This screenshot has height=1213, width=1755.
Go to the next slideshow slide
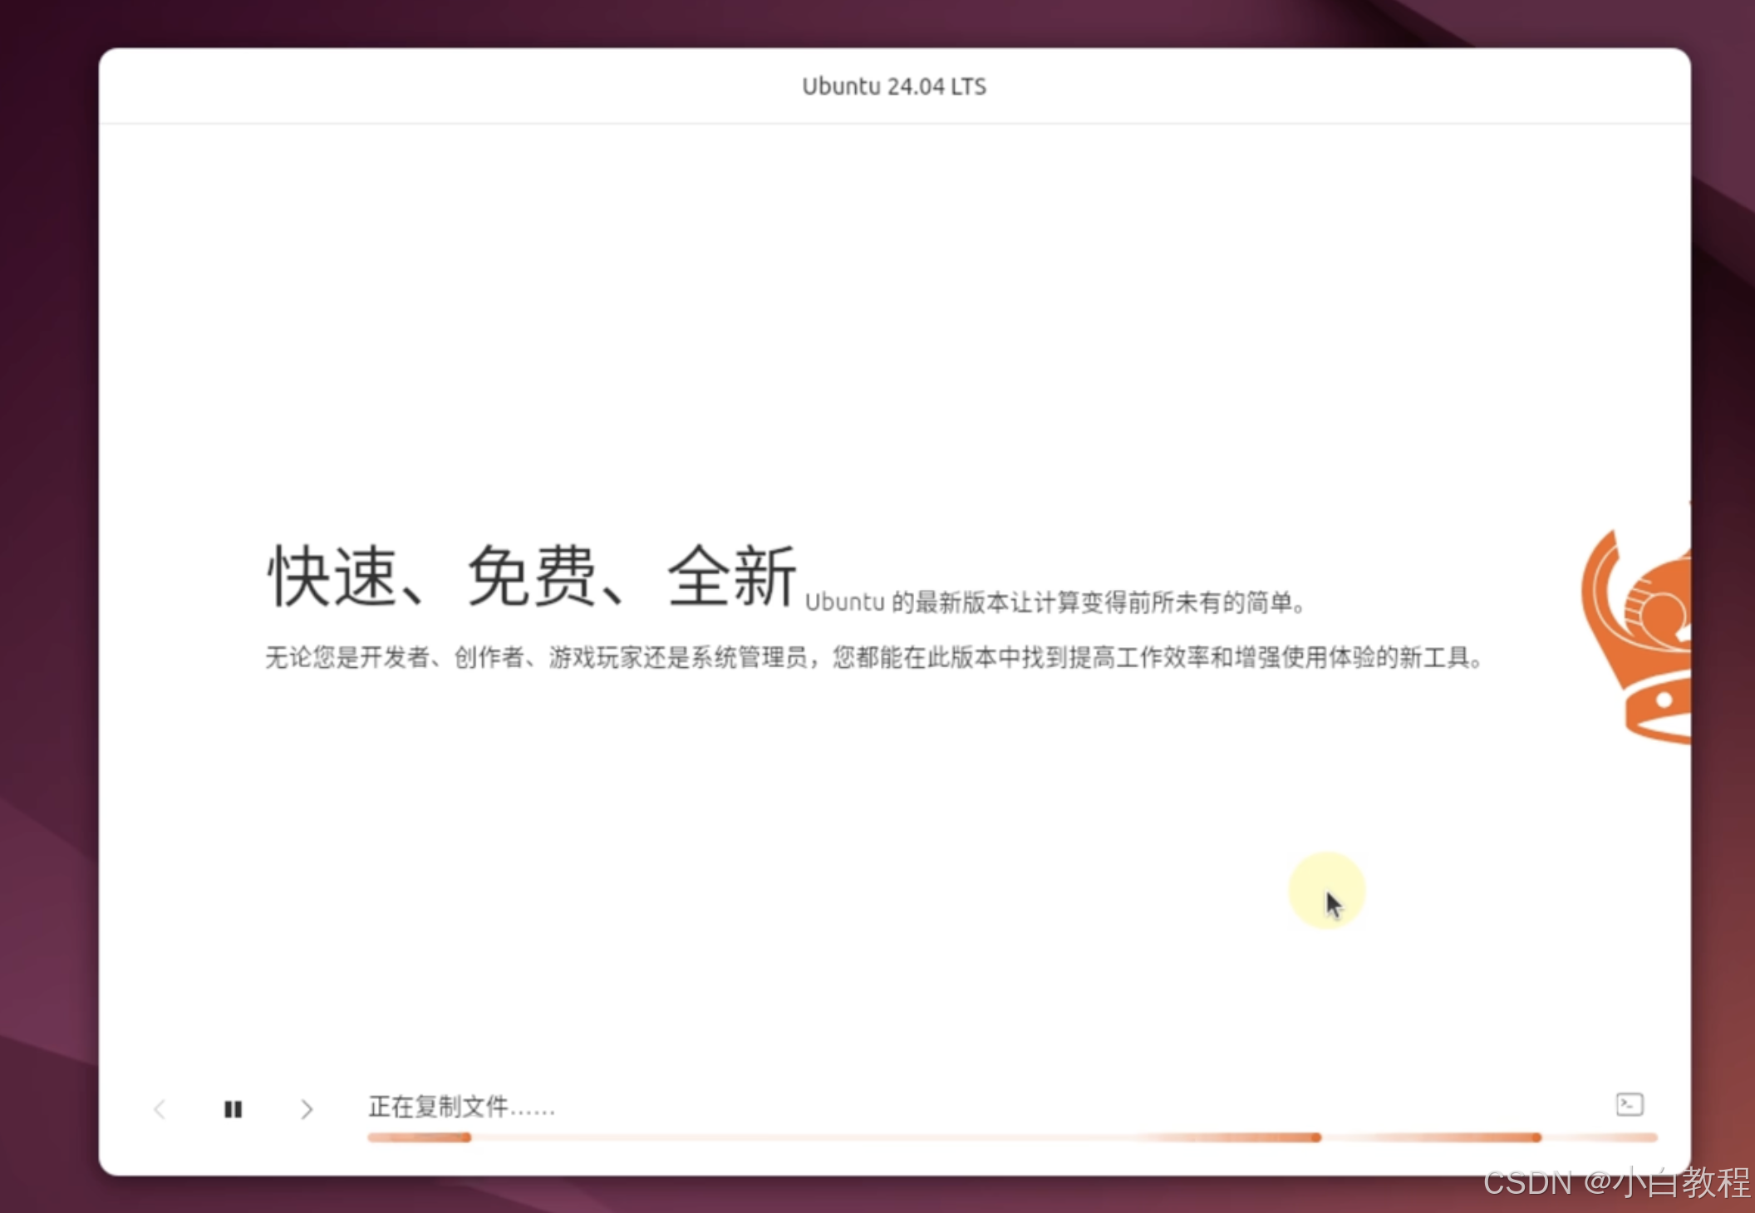[x=307, y=1109]
